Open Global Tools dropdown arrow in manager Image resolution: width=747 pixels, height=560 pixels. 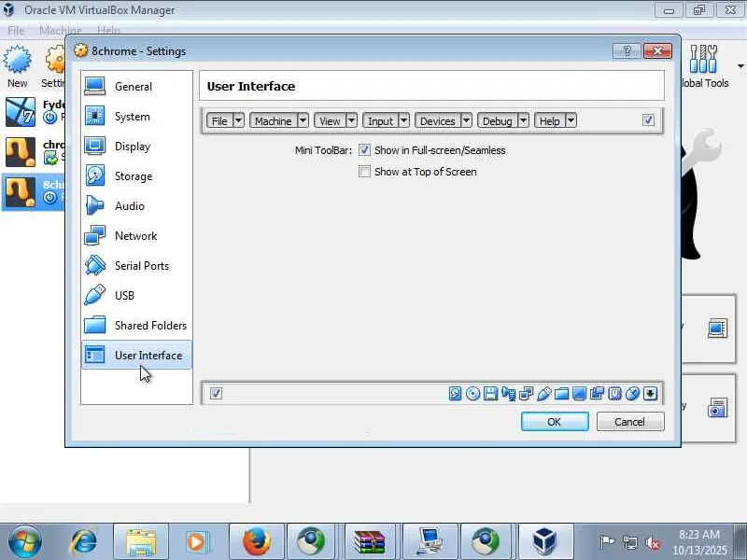(x=740, y=65)
